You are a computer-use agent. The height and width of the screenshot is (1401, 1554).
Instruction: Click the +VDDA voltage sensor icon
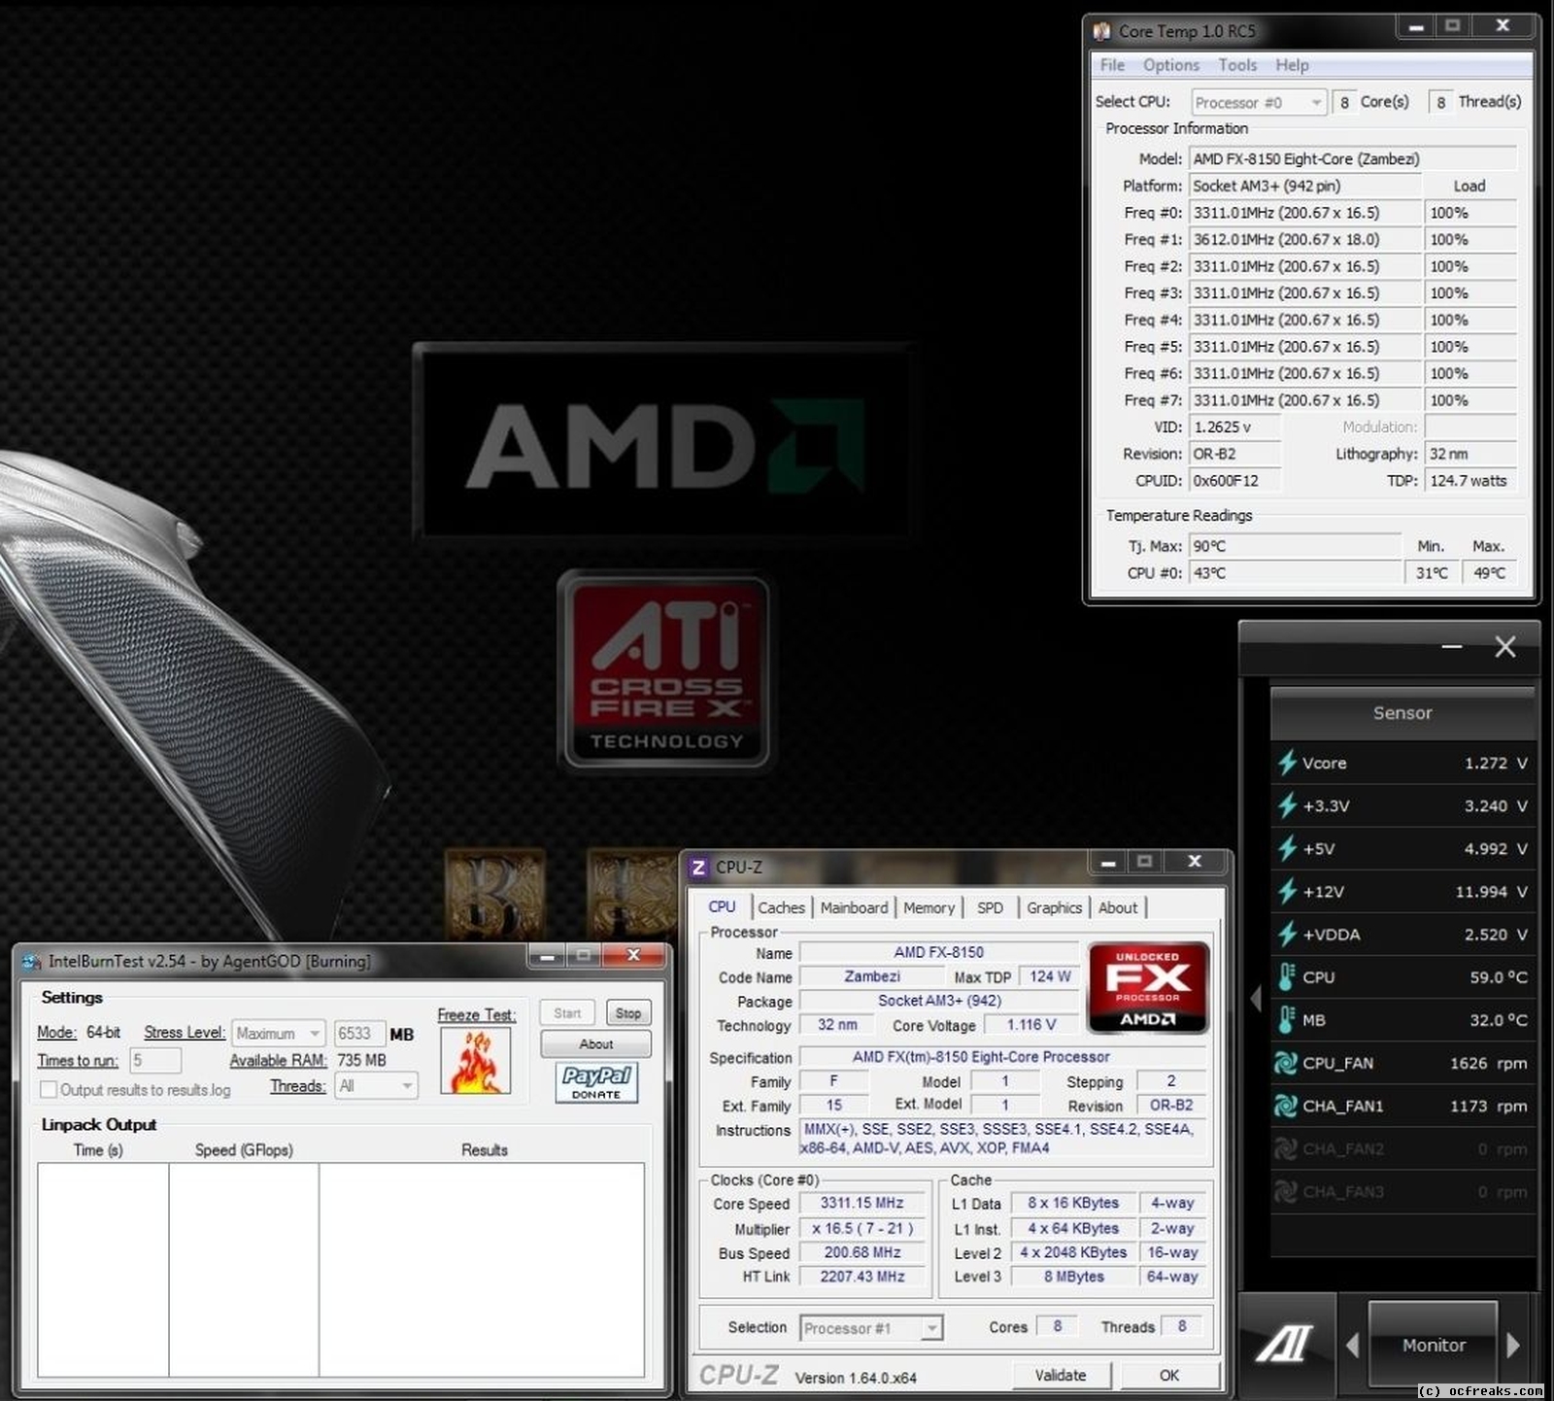(x=1287, y=934)
